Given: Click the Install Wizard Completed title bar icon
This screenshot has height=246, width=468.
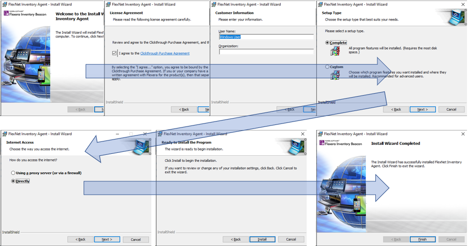Looking at the screenshot, I should (x=320, y=134).
